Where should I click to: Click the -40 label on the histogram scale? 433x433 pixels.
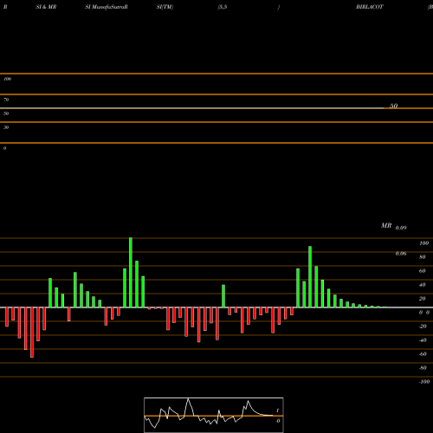423,340
